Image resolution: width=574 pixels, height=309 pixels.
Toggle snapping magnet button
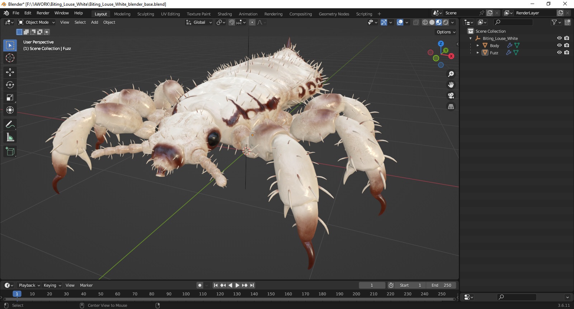(232, 22)
